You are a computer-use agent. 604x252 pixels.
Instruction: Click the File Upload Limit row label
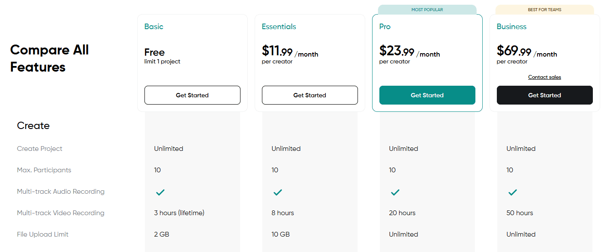[43, 234]
